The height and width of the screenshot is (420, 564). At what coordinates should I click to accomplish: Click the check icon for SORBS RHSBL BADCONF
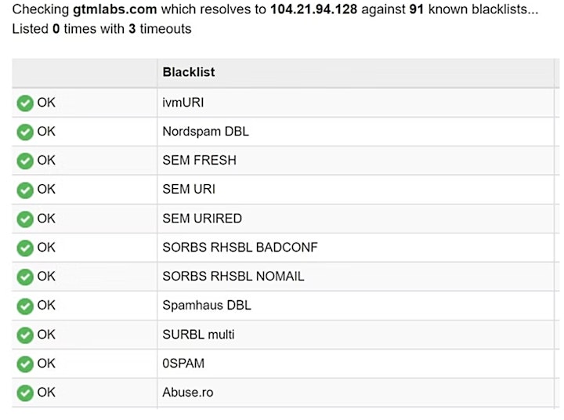[x=25, y=248]
